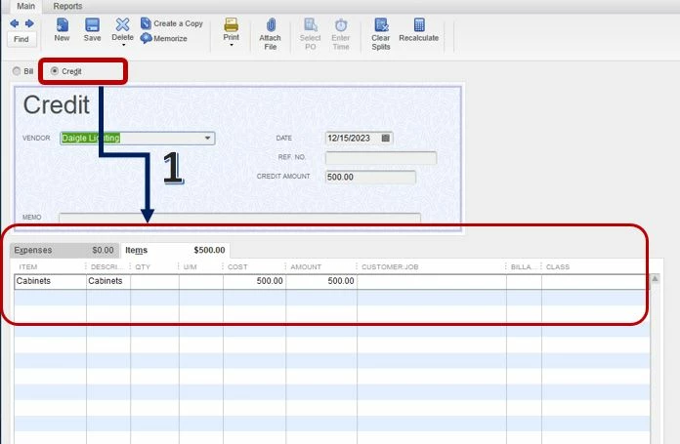Open the date calendar picker
680x444 pixels.
(x=386, y=139)
